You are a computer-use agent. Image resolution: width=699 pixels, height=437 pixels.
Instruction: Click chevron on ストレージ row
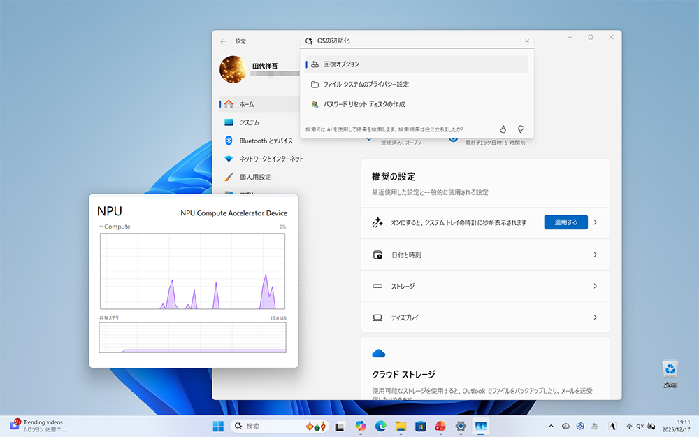point(595,286)
